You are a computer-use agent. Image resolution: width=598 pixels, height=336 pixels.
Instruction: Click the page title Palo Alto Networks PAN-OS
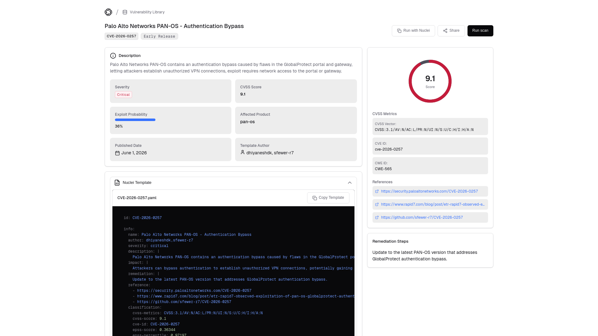[174, 26]
